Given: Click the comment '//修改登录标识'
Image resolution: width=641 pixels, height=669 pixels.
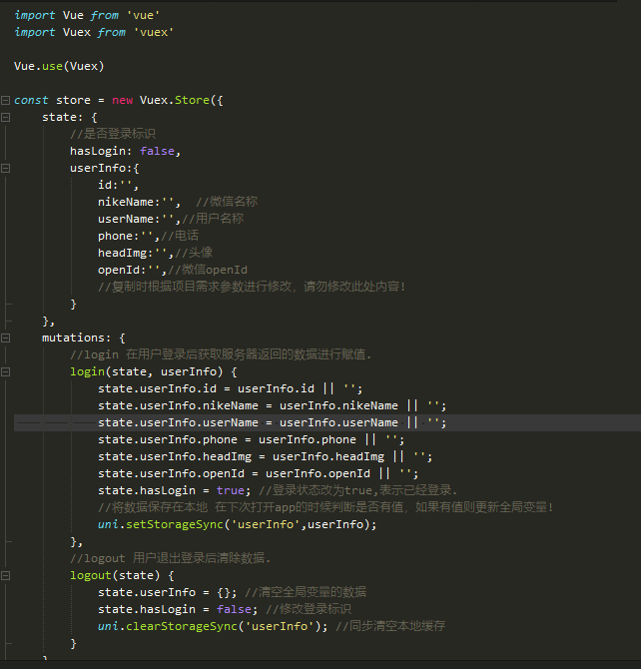Looking at the screenshot, I should 309,609.
